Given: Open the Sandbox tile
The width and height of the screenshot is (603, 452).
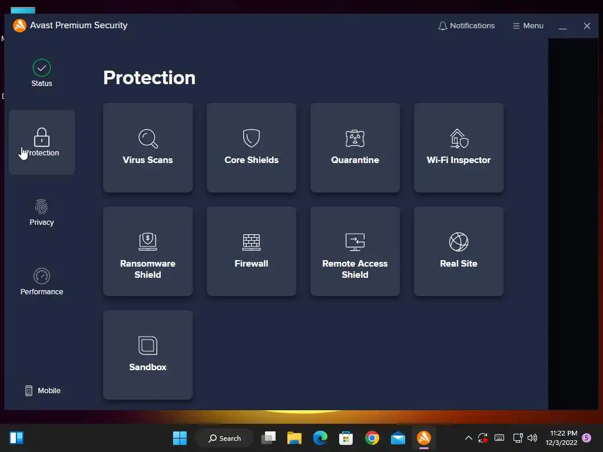Looking at the screenshot, I should [x=148, y=355].
